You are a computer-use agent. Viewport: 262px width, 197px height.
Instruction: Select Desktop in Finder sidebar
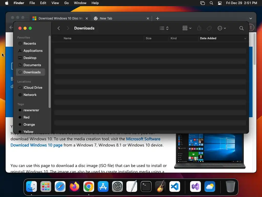click(x=30, y=58)
